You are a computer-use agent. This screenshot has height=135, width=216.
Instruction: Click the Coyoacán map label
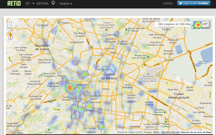click(x=91, y=132)
